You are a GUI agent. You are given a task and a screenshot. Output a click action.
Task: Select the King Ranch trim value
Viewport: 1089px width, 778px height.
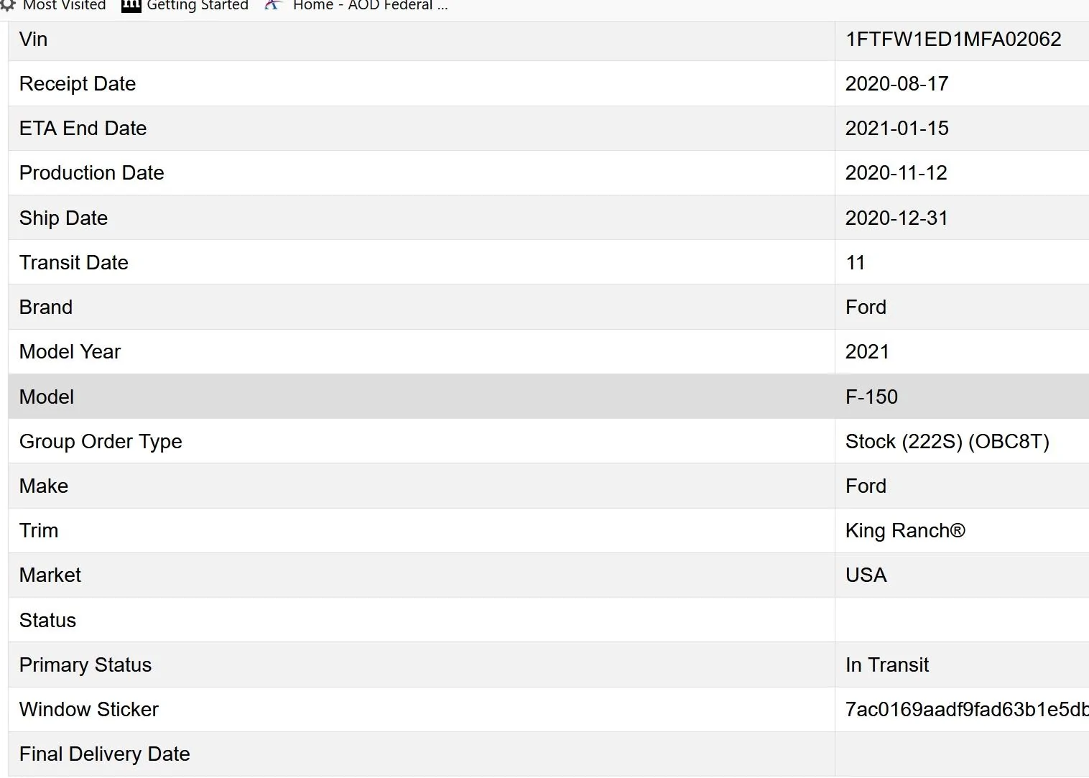click(905, 531)
